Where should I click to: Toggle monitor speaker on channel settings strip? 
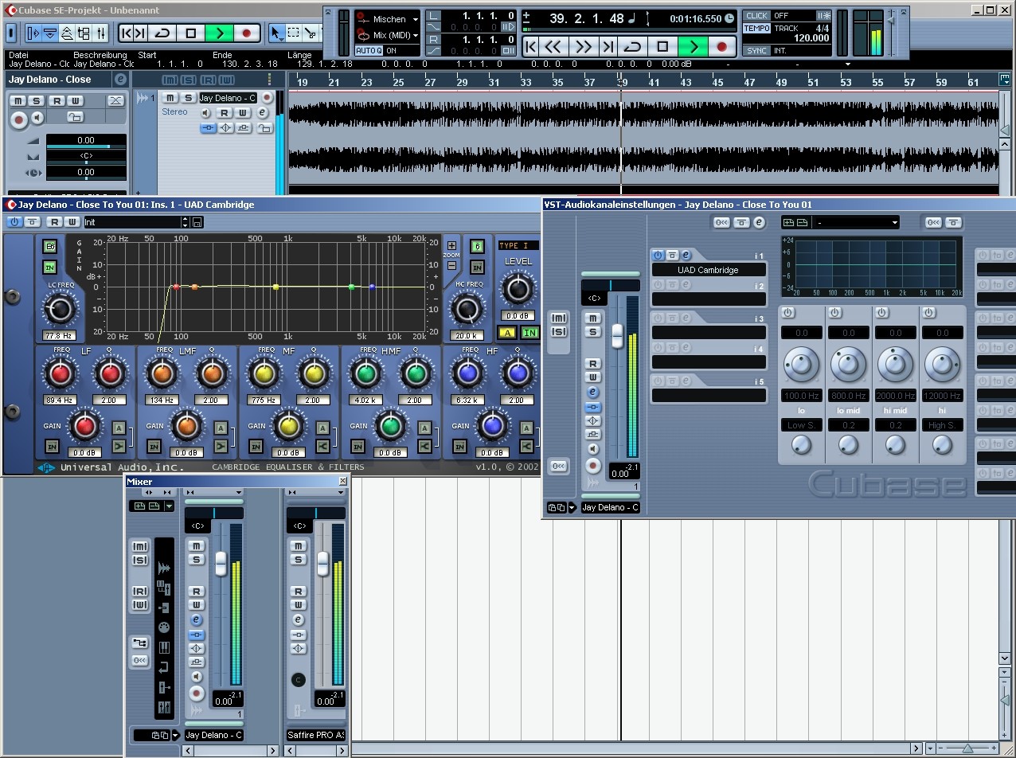coord(592,450)
